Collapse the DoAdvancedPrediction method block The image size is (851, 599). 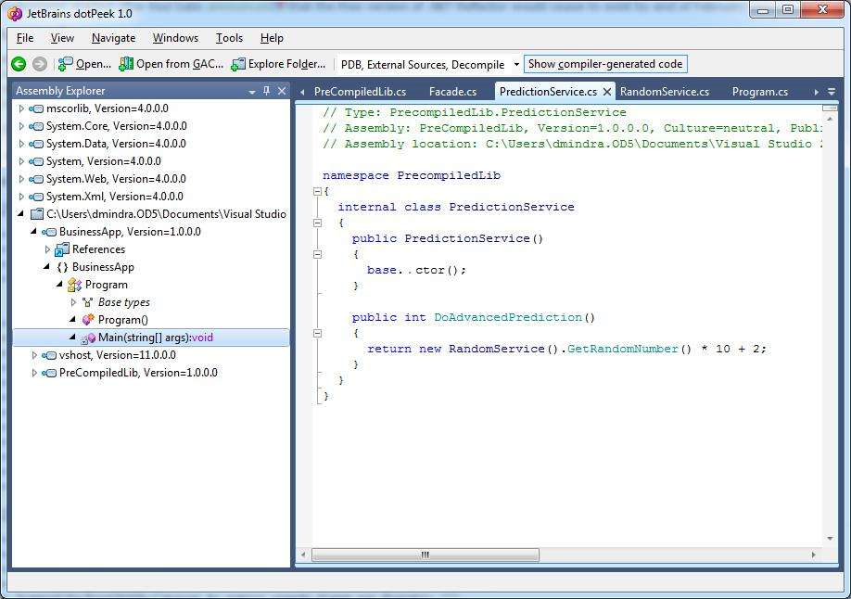point(317,334)
